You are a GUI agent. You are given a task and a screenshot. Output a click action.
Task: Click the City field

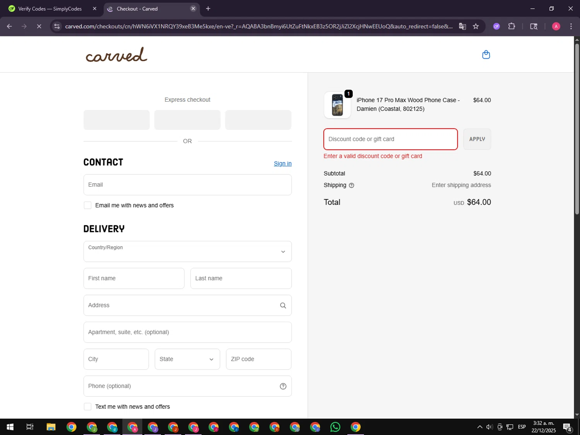[x=116, y=359]
